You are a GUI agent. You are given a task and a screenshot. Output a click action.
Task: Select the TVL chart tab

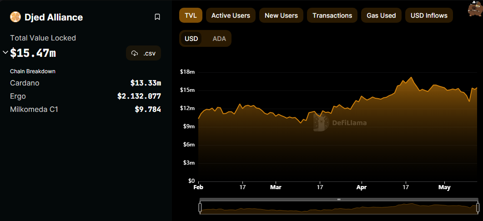[191, 15]
